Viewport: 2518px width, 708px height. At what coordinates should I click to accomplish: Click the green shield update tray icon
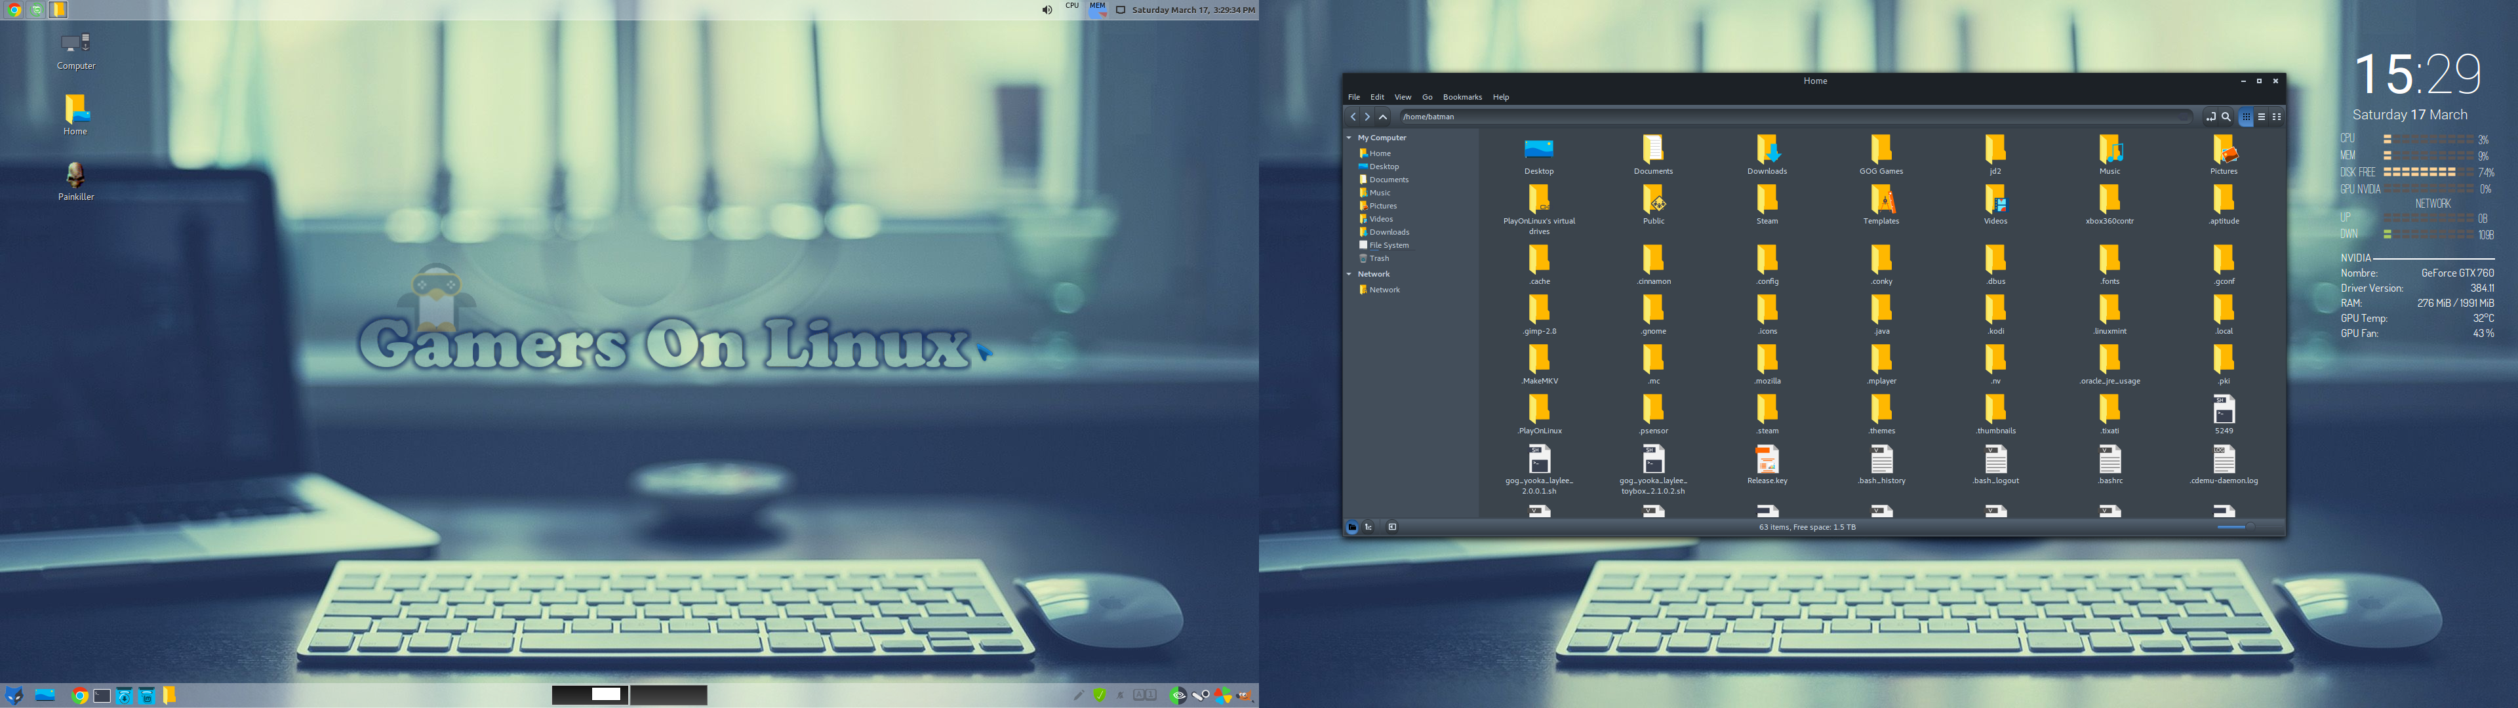point(1100,696)
